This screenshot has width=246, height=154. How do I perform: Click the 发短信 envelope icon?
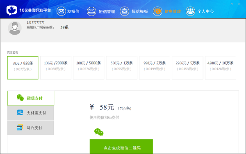pyautogui.click(x=61, y=11)
